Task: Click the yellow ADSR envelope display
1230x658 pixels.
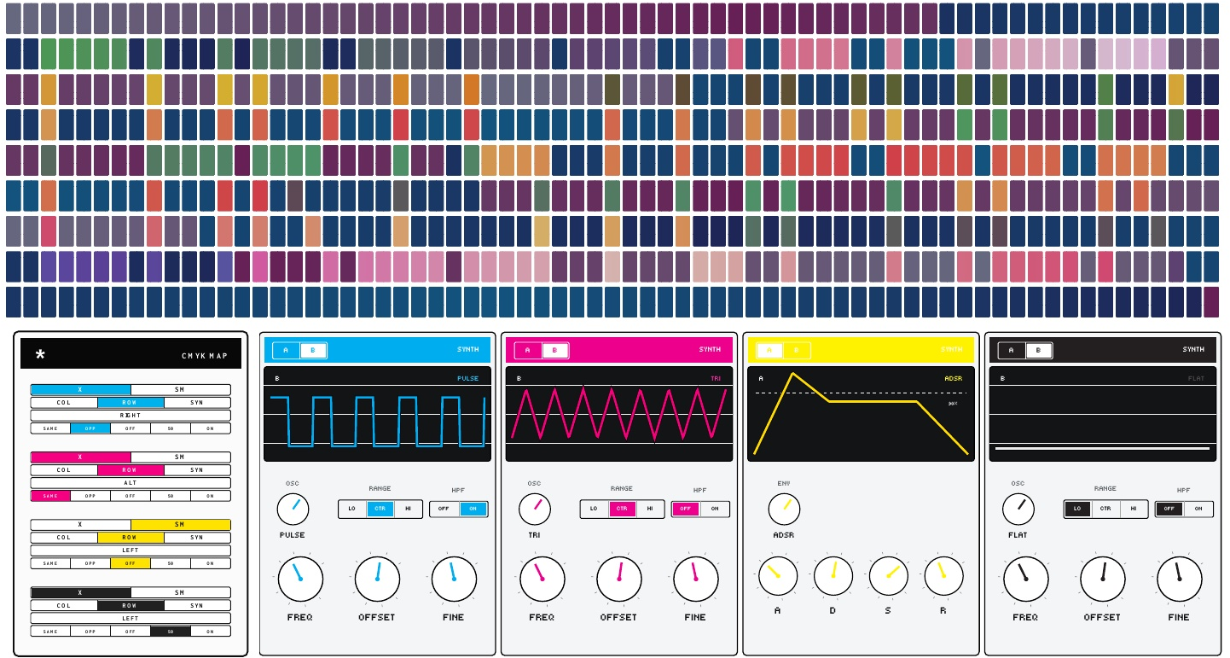Action: pos(862,414)
